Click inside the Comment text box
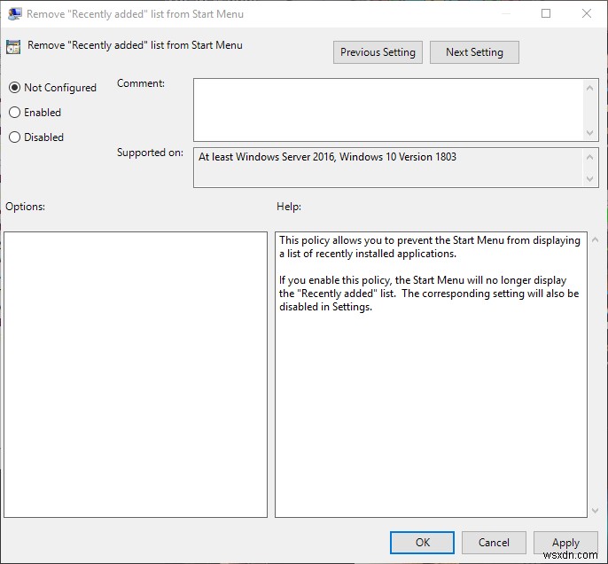The image size is (608, 564). (x=388, y=110)
